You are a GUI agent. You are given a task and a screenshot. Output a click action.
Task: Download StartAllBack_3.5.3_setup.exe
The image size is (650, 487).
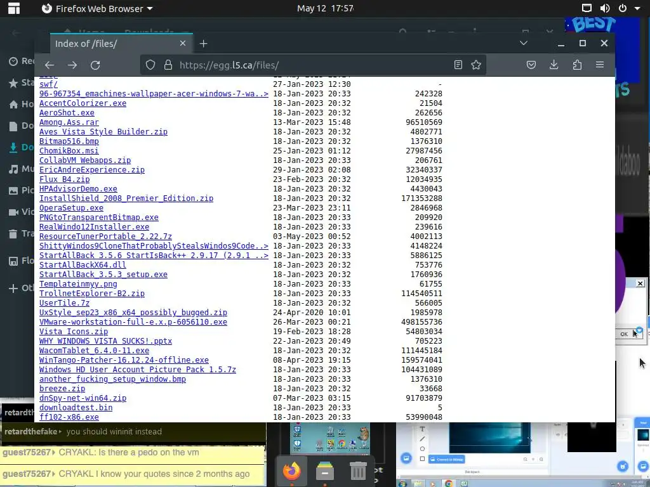pos(103,275)
